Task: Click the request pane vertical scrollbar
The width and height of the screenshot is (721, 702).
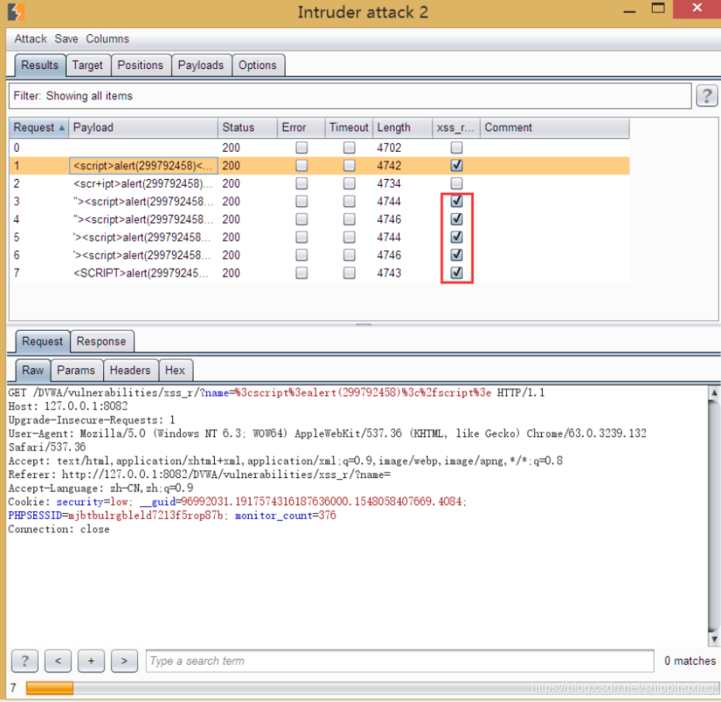Action: pyautogui.click(x=714, y=515)
